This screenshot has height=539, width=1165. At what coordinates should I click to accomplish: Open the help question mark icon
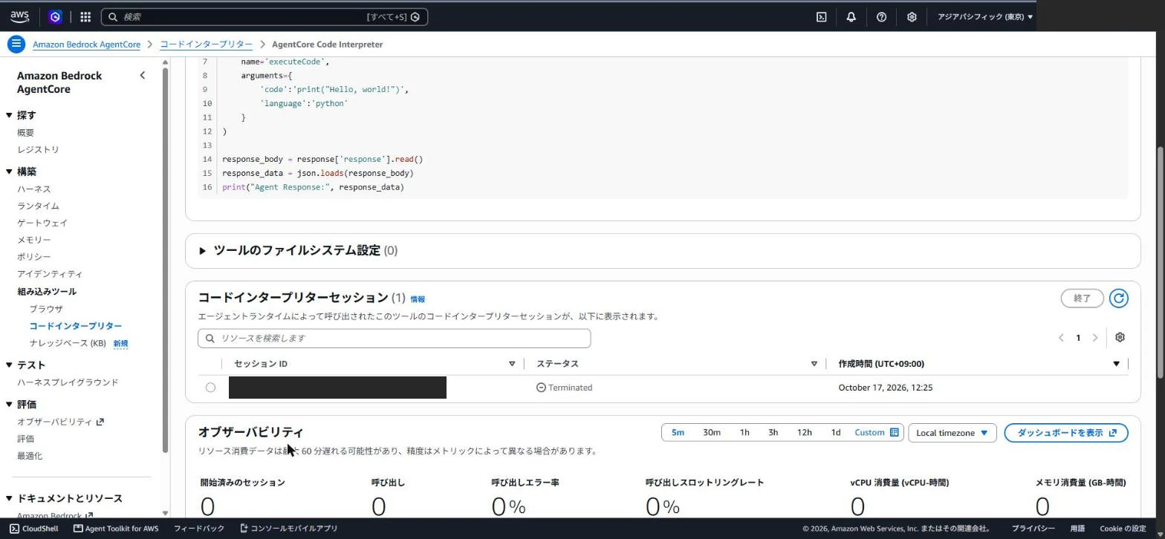[881, 16]
